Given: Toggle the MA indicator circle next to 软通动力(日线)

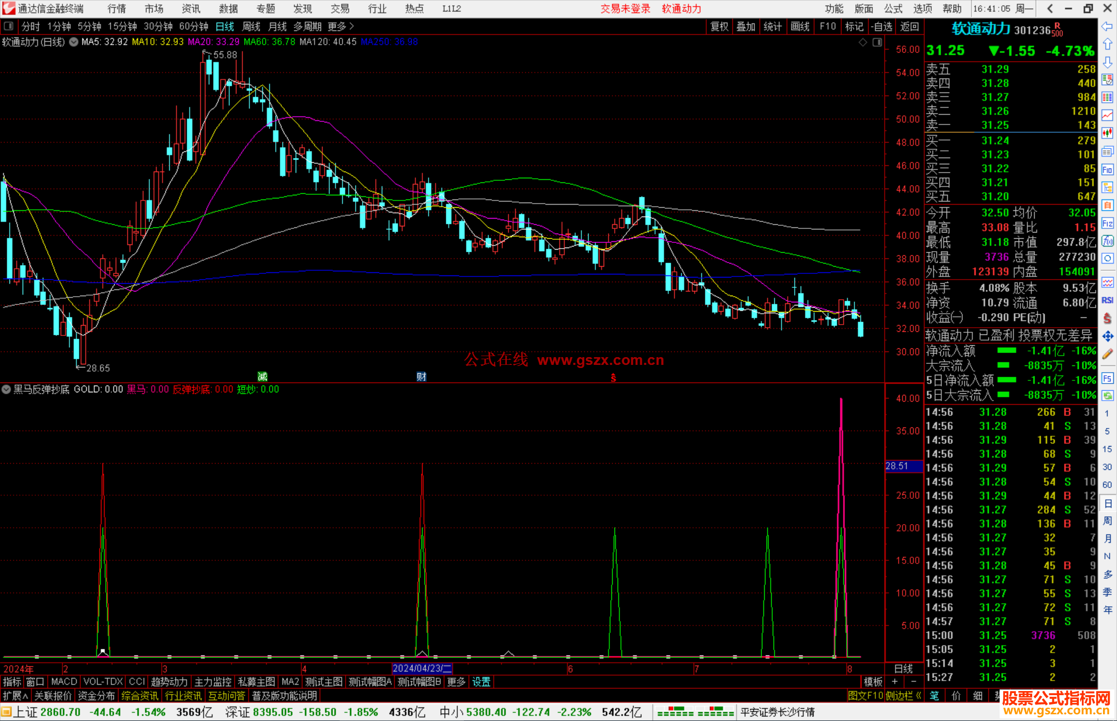Looking at the screenshot, I should pos(74,42).
